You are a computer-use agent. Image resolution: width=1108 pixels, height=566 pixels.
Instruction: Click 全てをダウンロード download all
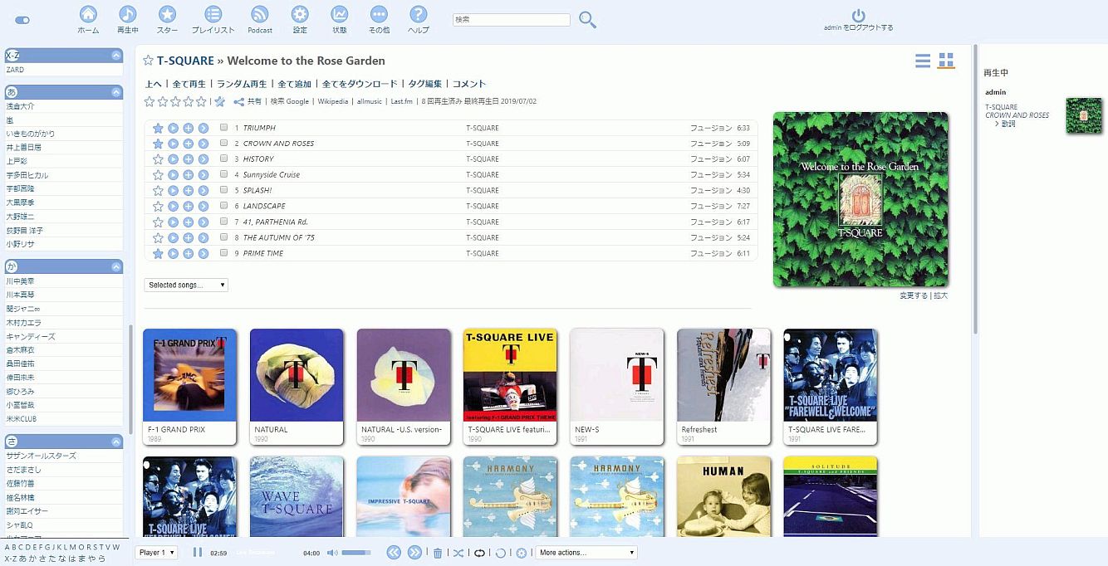click(x=360, y=84)
